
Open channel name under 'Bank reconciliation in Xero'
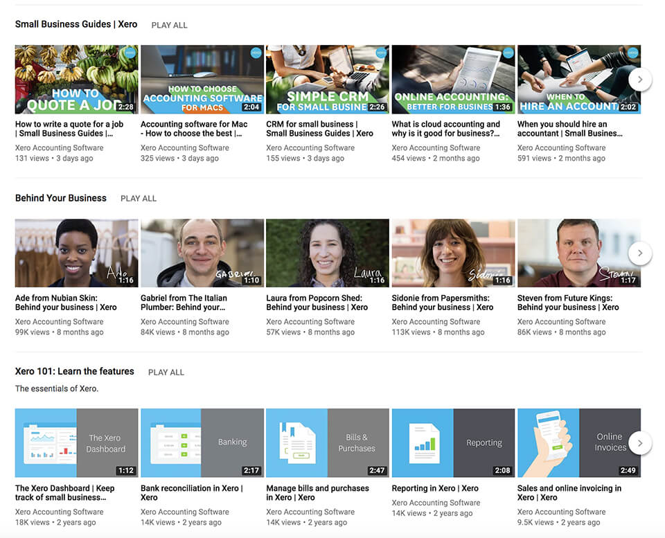pyautogui.click(x=185, y=512)
